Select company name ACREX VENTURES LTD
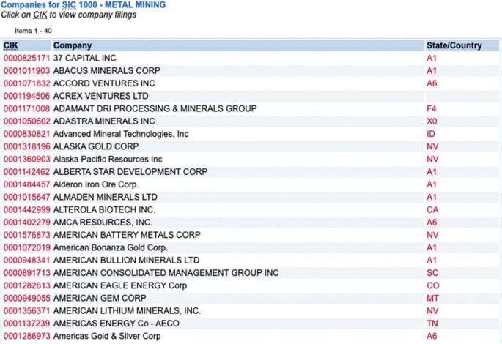The height and width of the screenshot is (344, 502). [x=101, y=96]
